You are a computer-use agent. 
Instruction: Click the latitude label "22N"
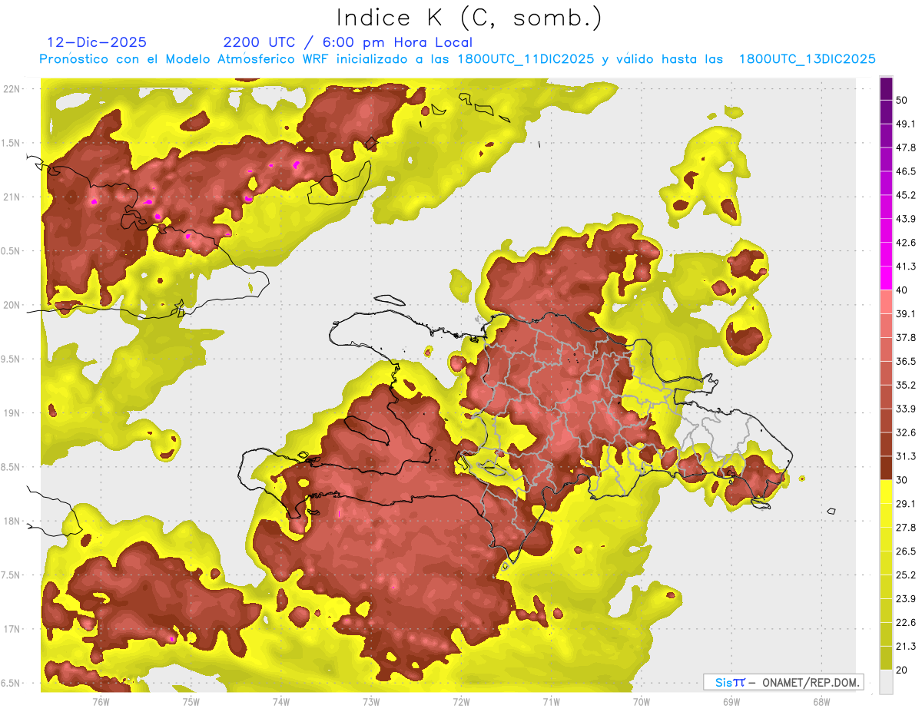point(12,88)
